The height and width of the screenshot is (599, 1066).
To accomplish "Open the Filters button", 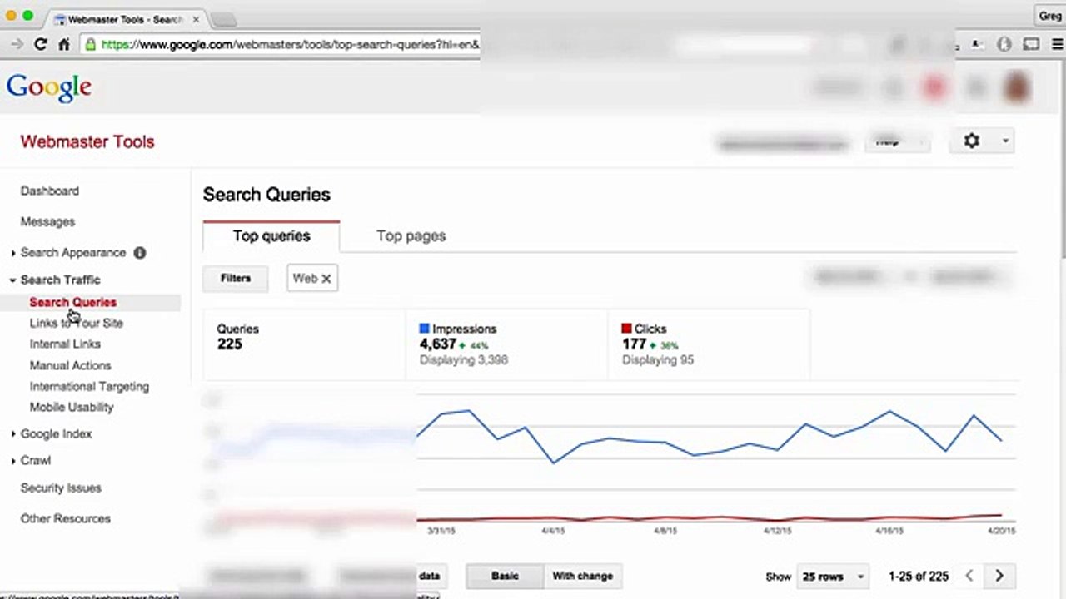I will tap(236, 279).
